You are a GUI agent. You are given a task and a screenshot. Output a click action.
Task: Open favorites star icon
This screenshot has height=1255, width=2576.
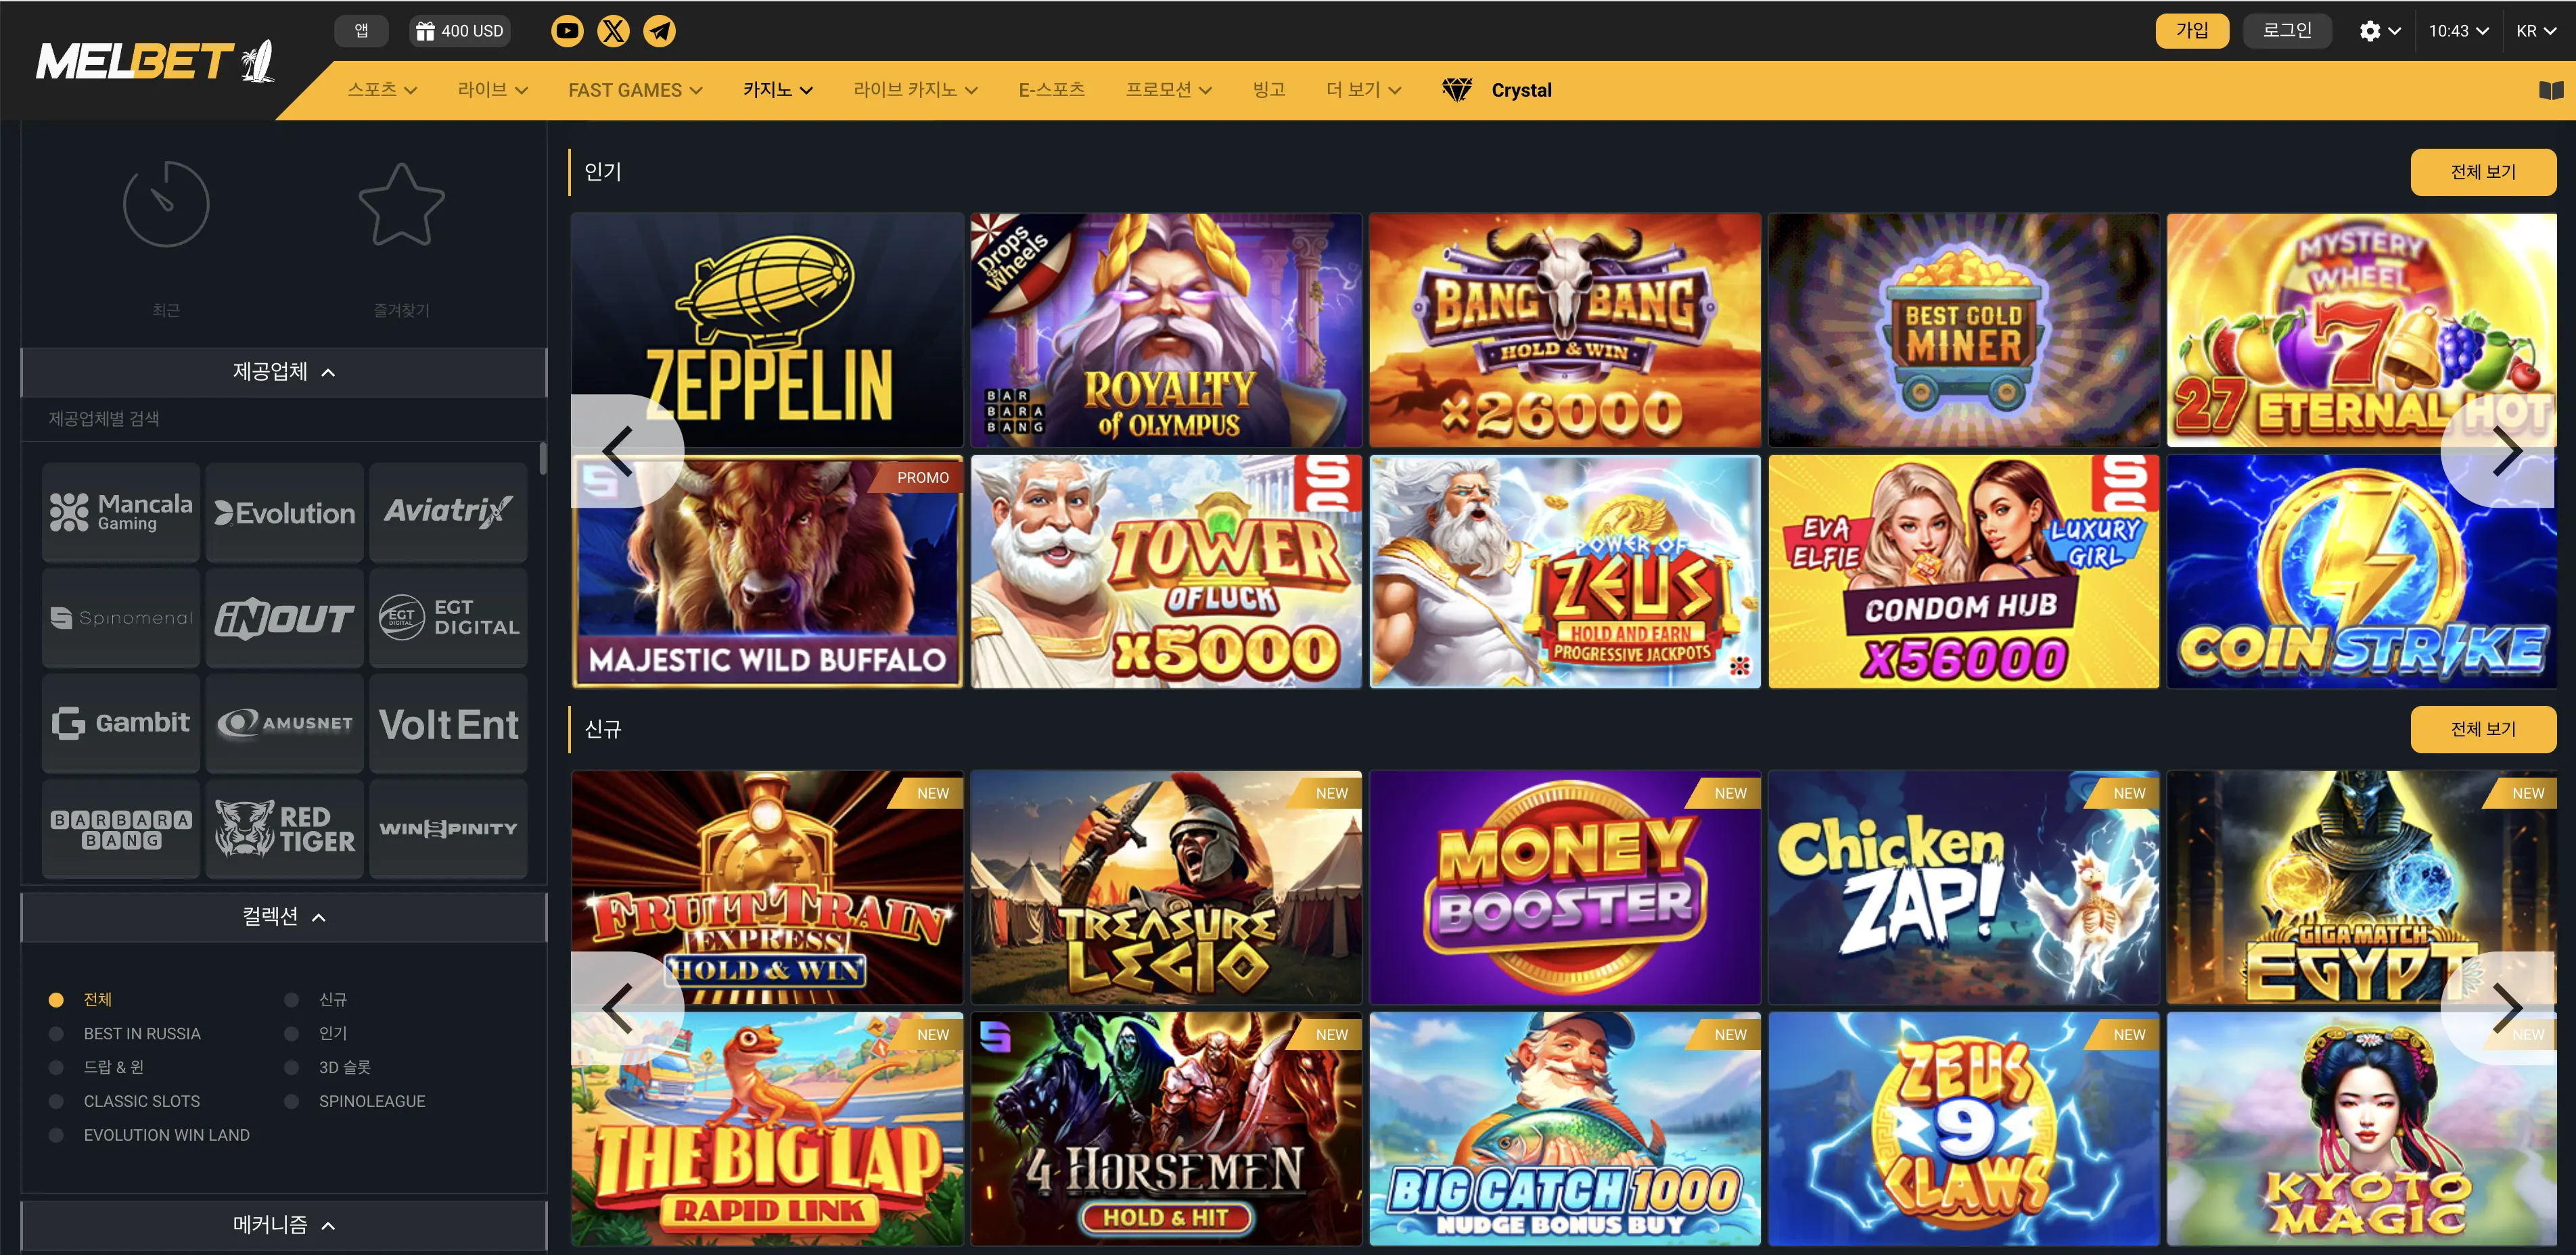click(401, 205)
